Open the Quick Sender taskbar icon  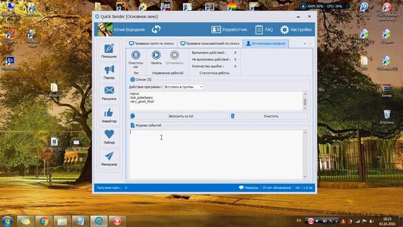pyautogui.click(x=99, y=221)
